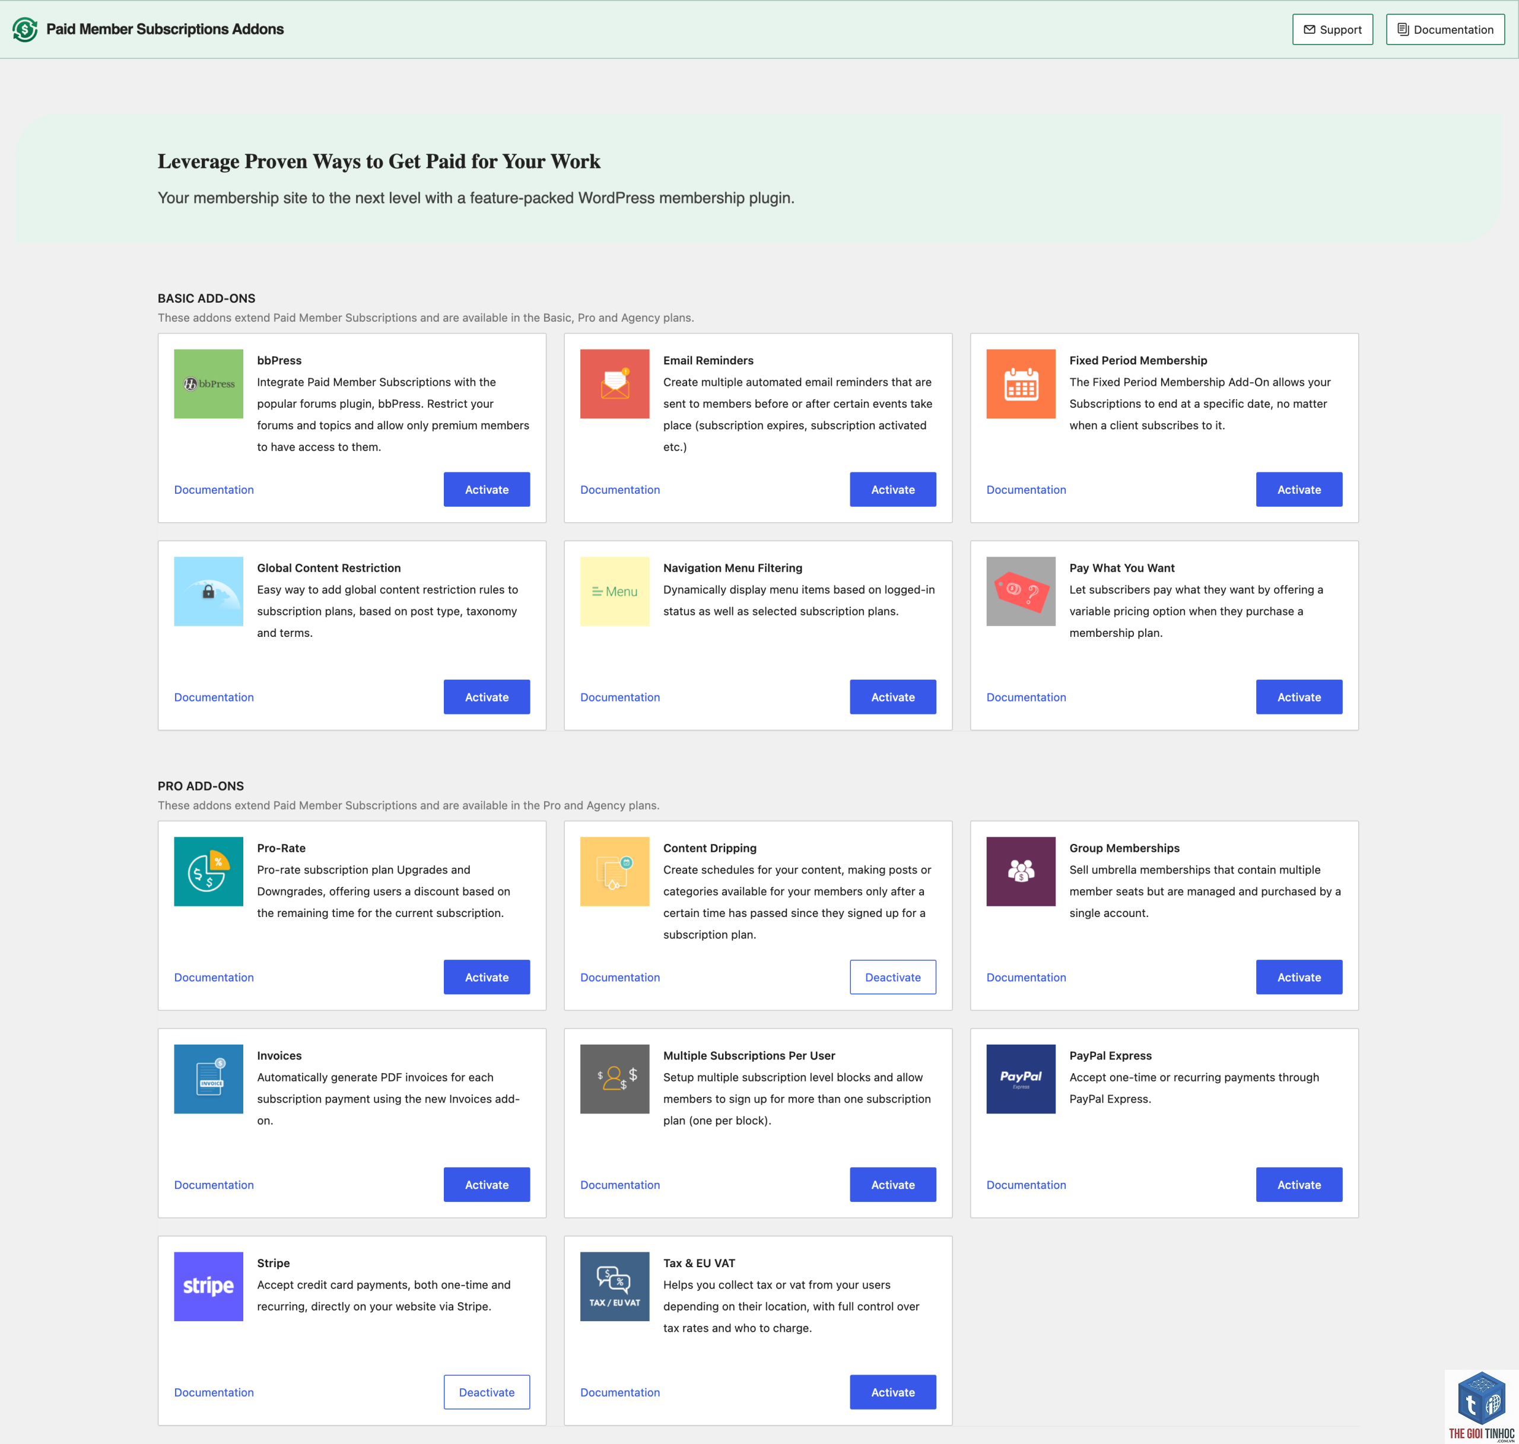Click the Global Content Restriction lock icon
The image size is (1519, 1444).
(208, 591)
